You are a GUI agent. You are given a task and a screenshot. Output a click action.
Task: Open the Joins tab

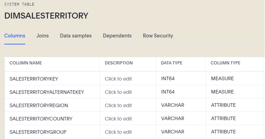click(x=42, y=36)
